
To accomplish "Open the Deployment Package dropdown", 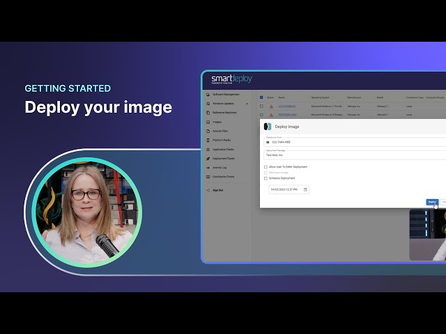I will 355,155.
